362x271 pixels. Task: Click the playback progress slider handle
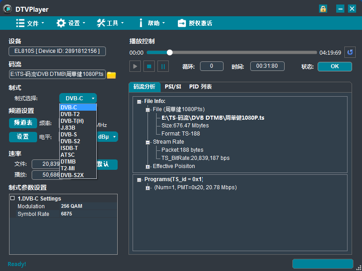170,52
